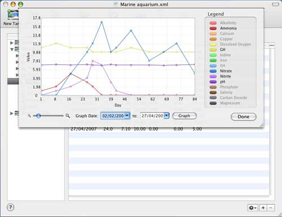Click the 27/04/2007 date cell
Screen dimensions: 282x217
[x=83, y=129]
